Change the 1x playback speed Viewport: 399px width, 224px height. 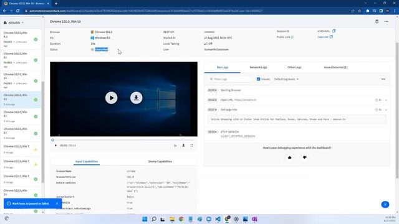pyautogui.click(x=175, y=146)
